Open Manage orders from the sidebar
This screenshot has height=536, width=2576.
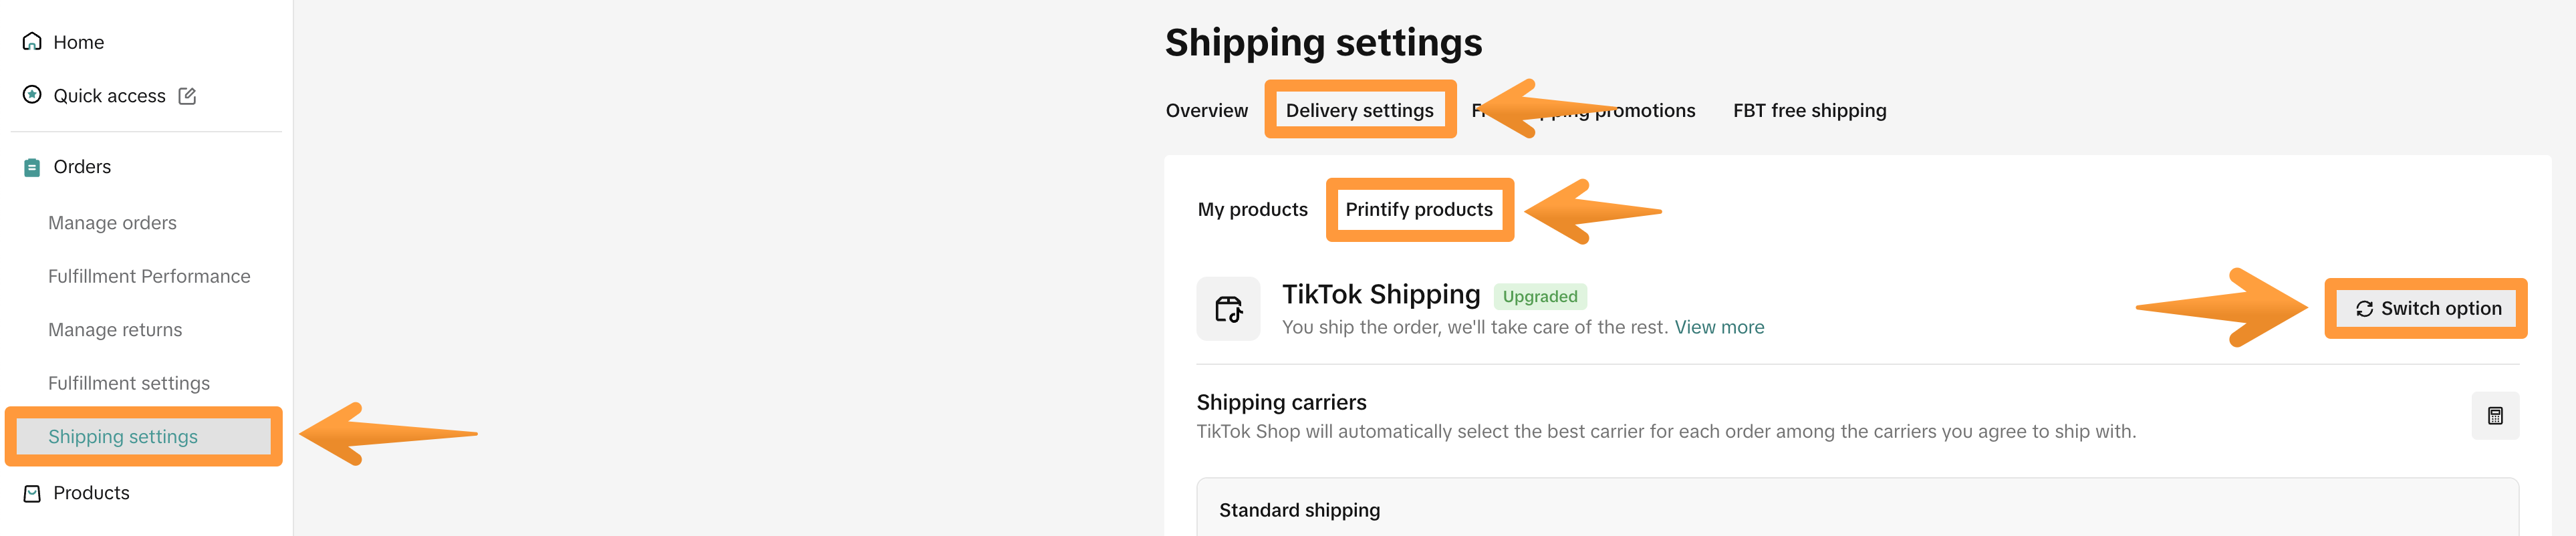[113, 222]
